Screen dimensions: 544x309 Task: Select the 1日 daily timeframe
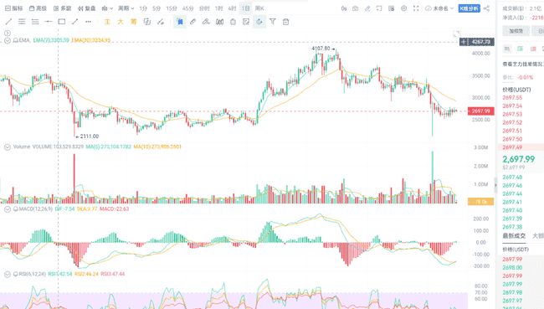click(x=245, y=8)
